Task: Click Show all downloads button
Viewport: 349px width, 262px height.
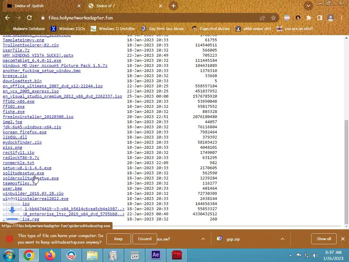Action: (x=324, y=239)
